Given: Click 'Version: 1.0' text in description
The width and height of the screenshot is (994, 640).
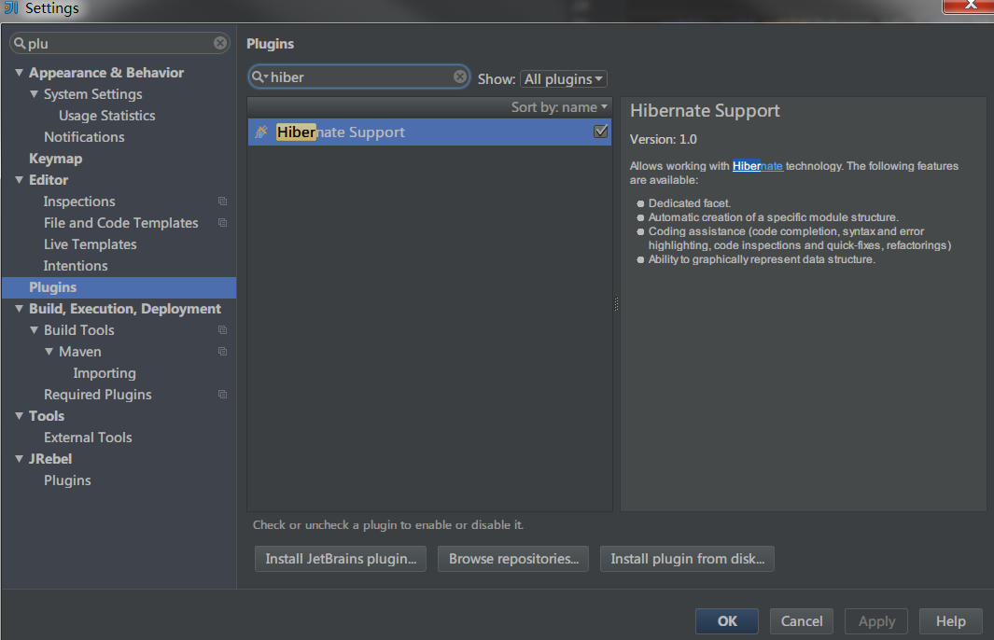Looking at the screenshot, I should (663, 139).
